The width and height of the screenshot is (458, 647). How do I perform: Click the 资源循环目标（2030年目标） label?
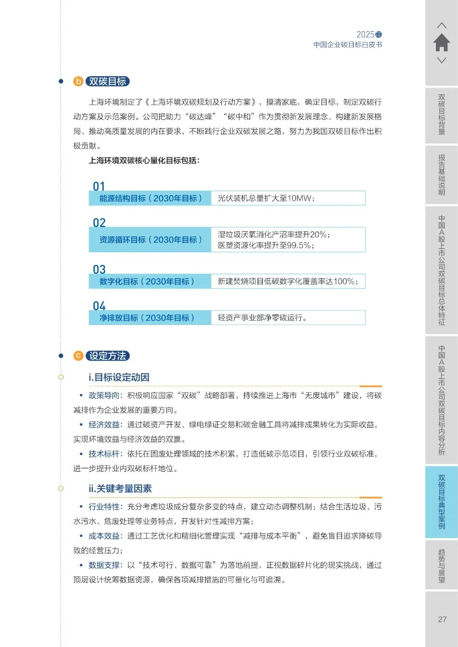(x=150, y=240)
